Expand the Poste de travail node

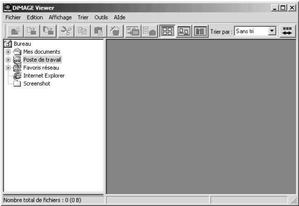[x=8, y=60]
